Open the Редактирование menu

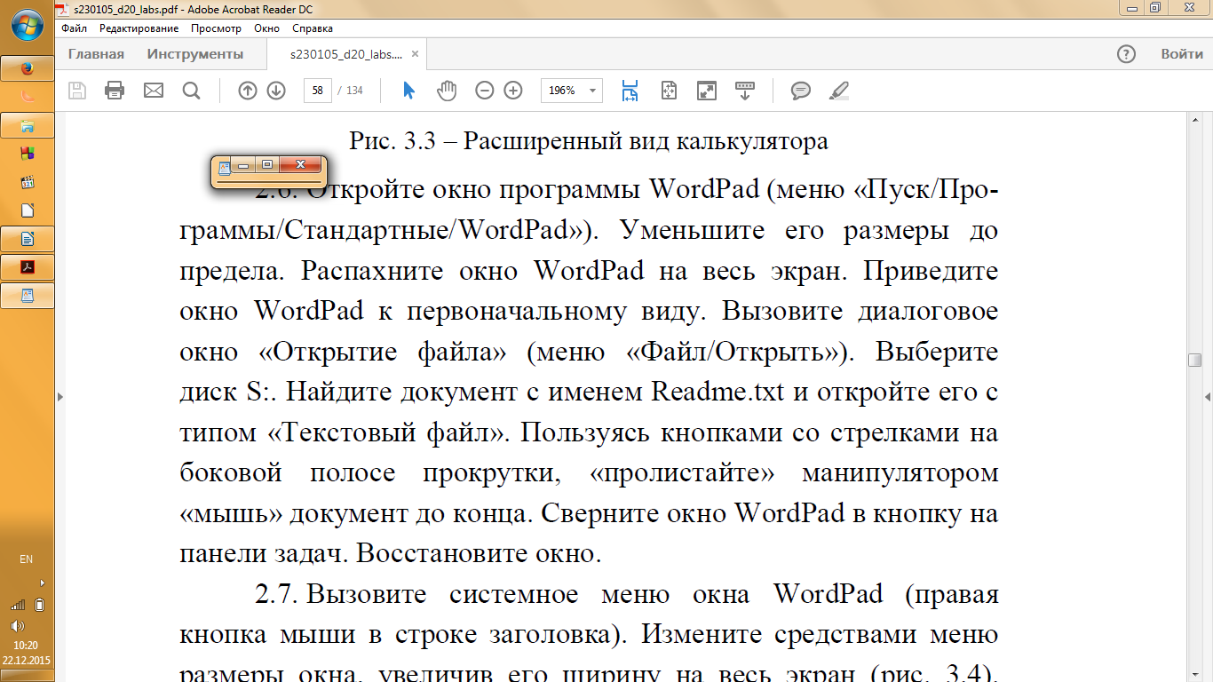139,28
